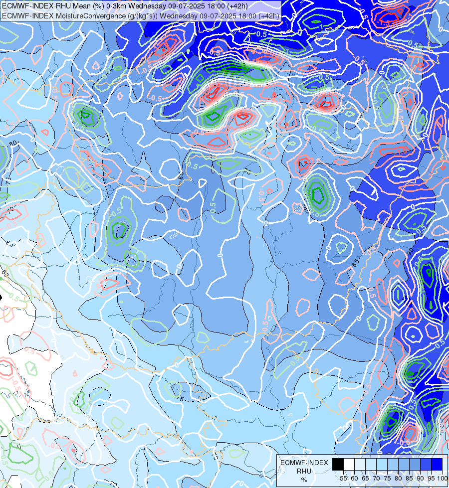Select the white 55–60 legend swatch

coord(349,464)
